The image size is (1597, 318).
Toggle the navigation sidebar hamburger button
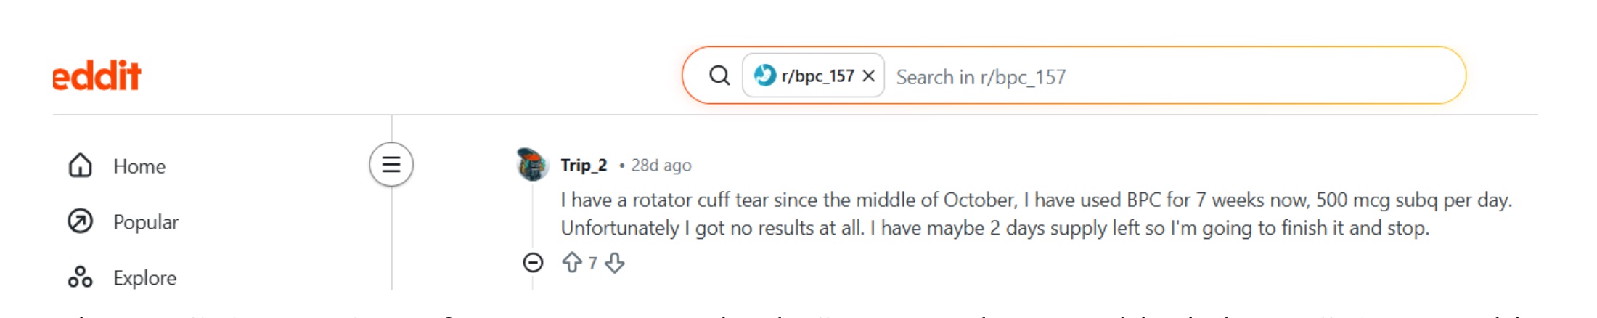click(391, 165)
